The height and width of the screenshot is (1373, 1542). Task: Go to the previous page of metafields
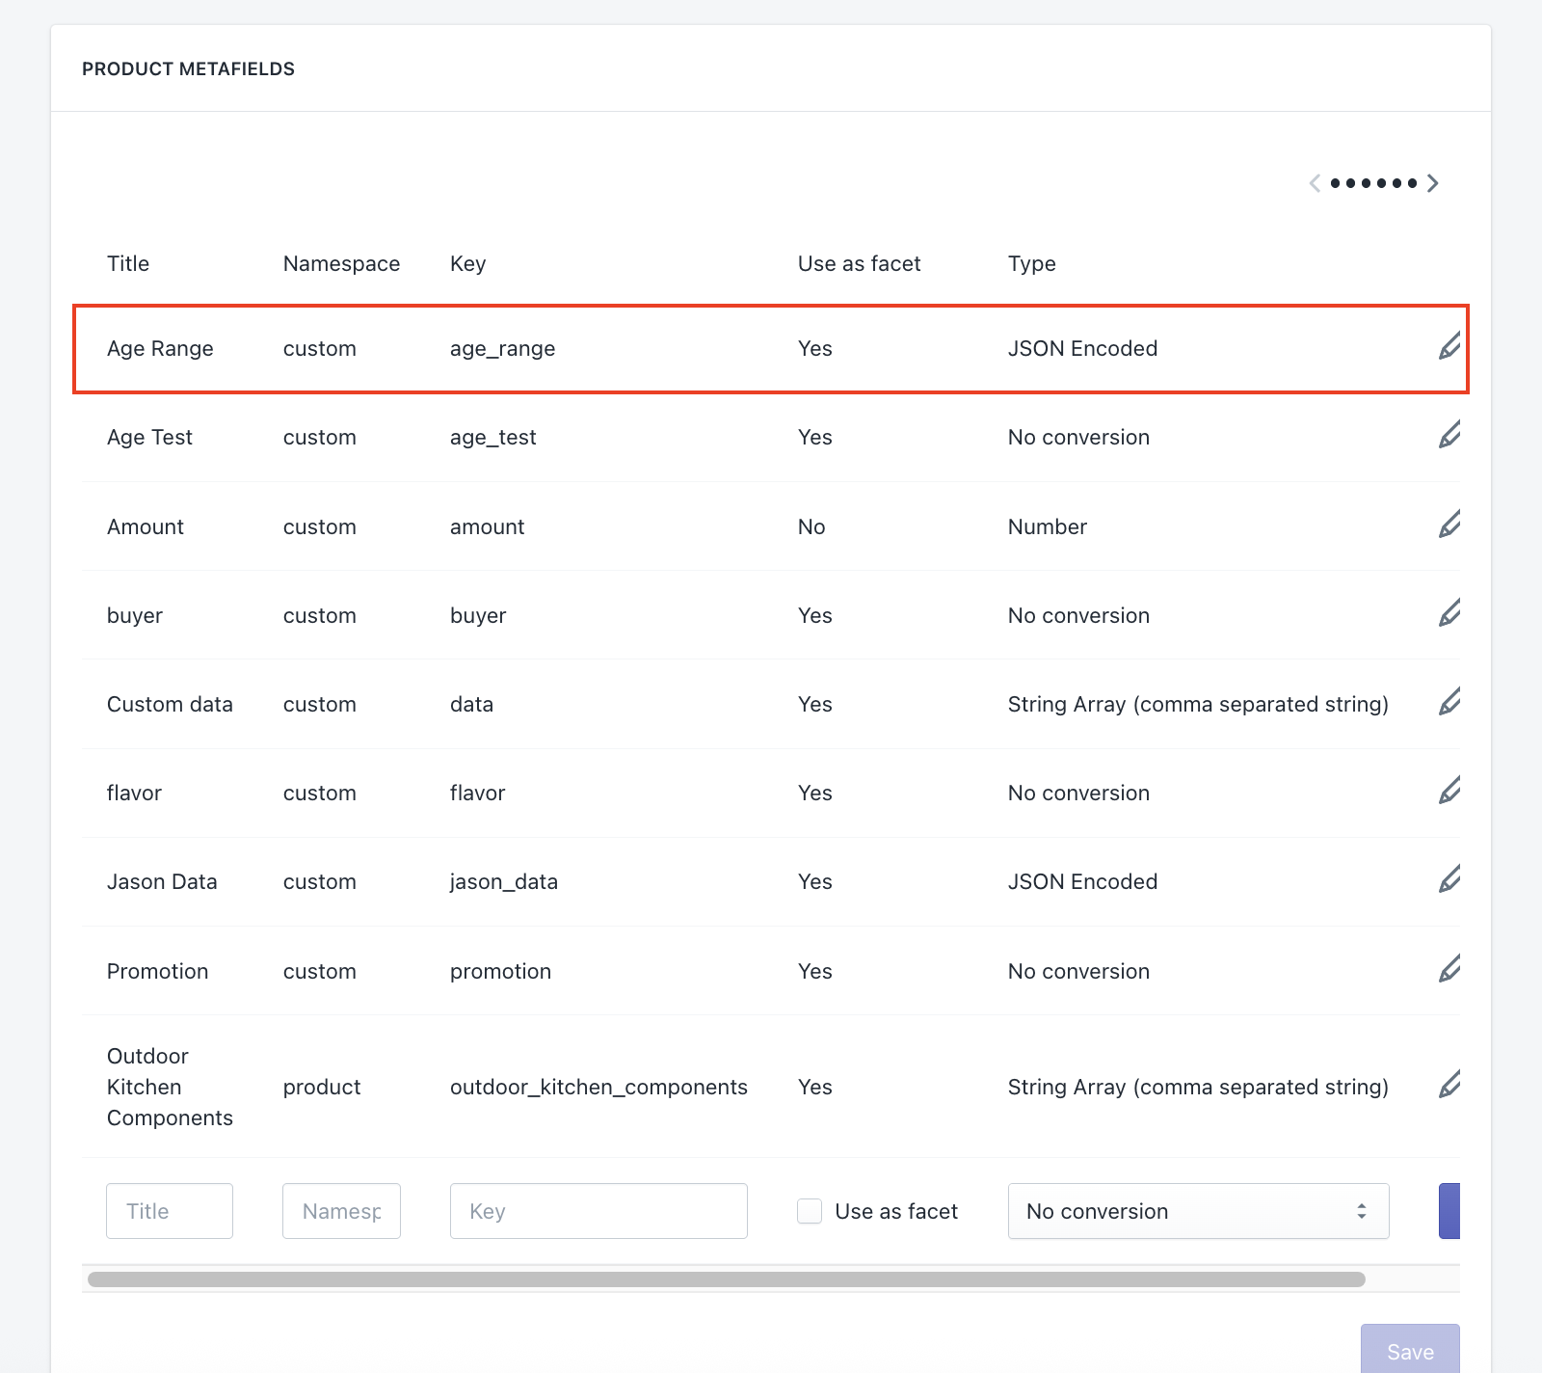click(x=1315, y=182)
